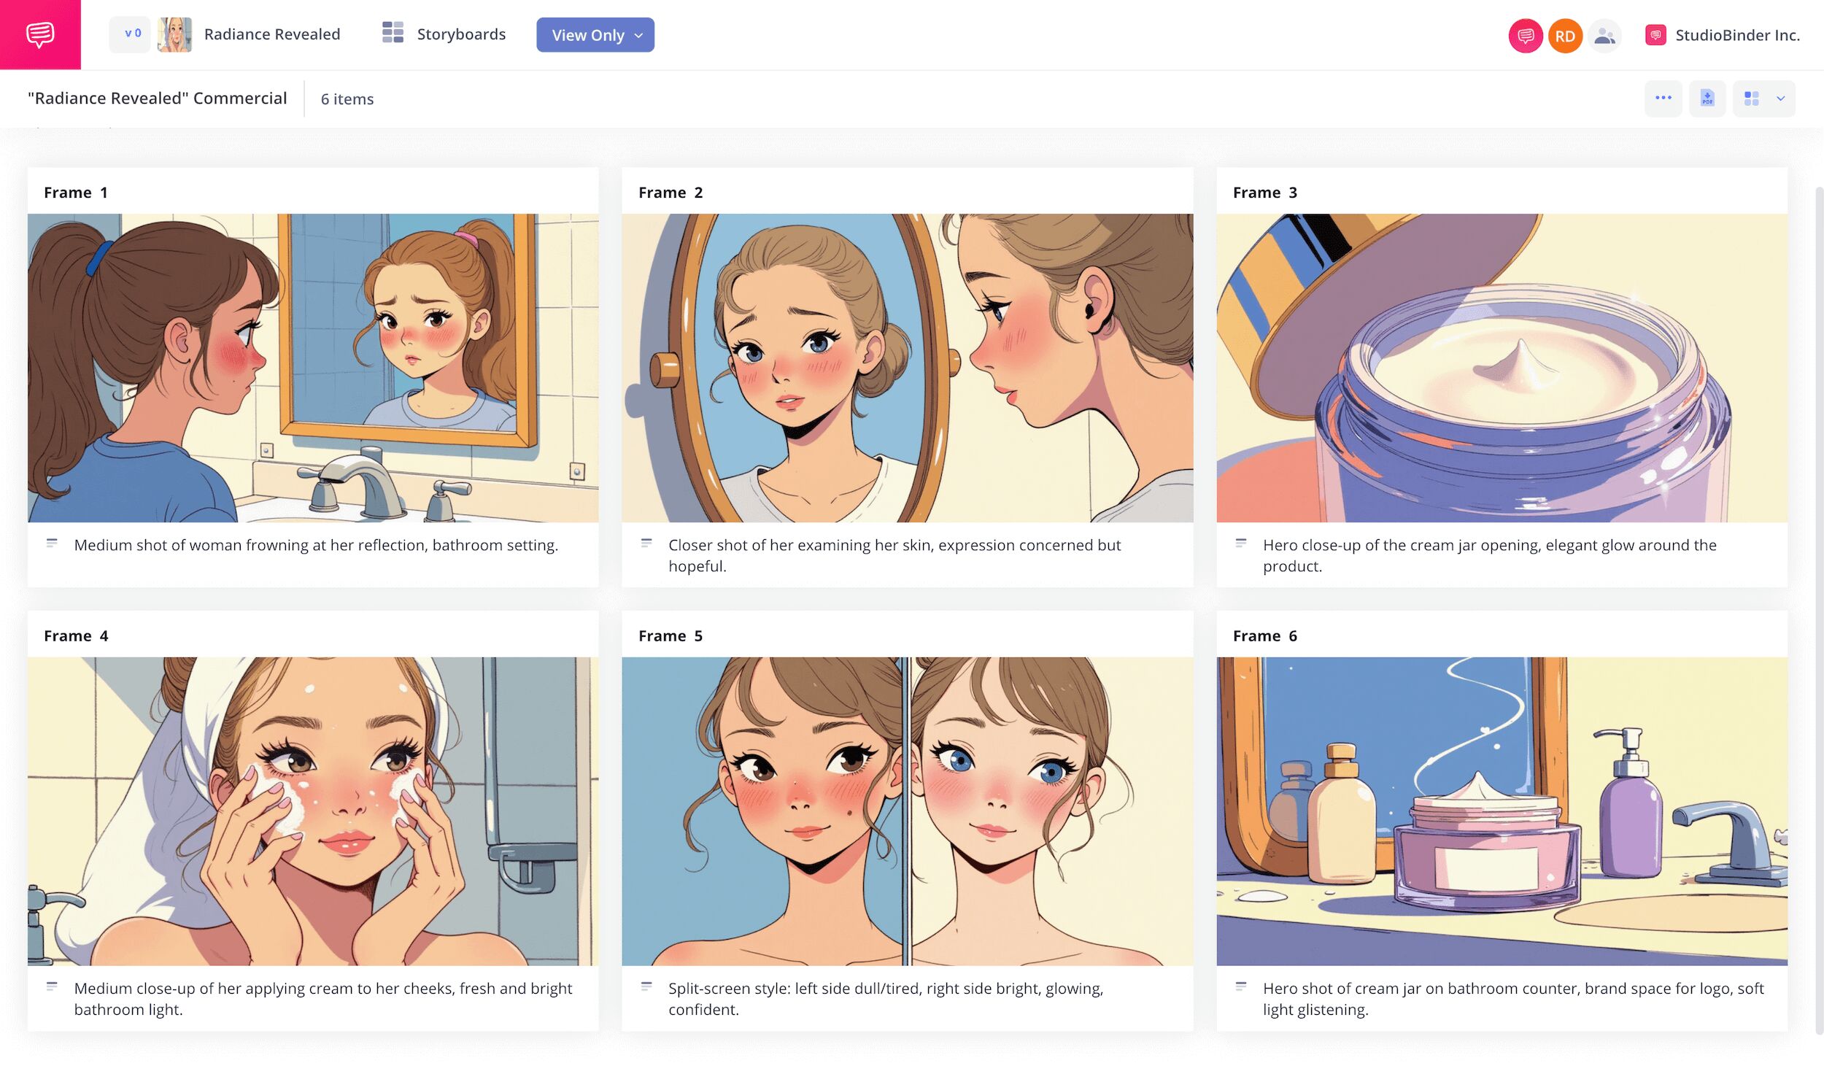The width and height of the screenshot is (1824, 1082).
Task: Click the StudioBinder Inc. company link
Action: [1736, 35]
